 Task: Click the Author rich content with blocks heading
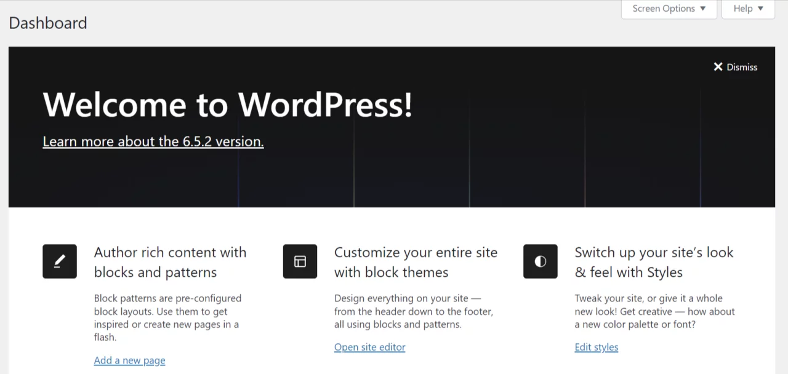coord(170,262)
